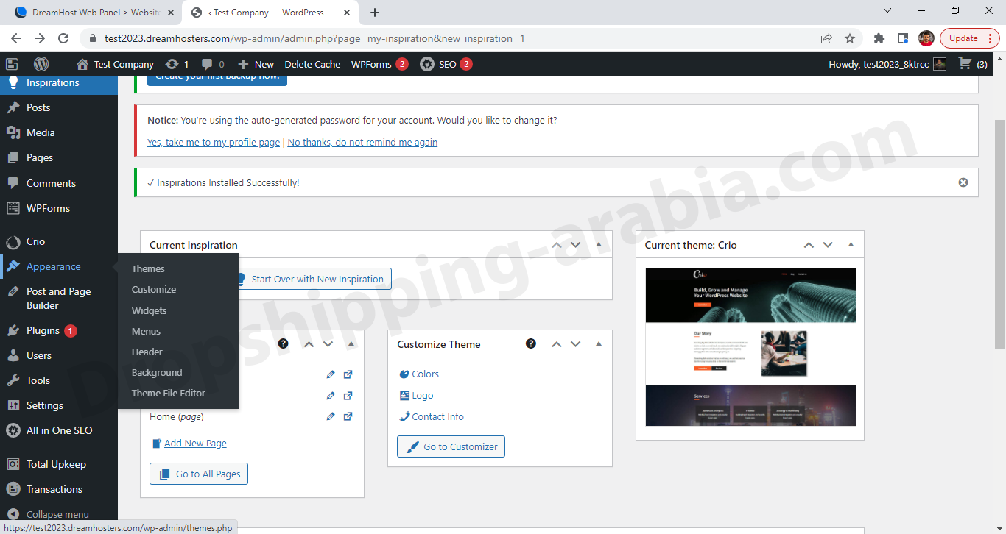Choose Background in Appearance submenu
The image size is (1006, 534).
point(157,372)
